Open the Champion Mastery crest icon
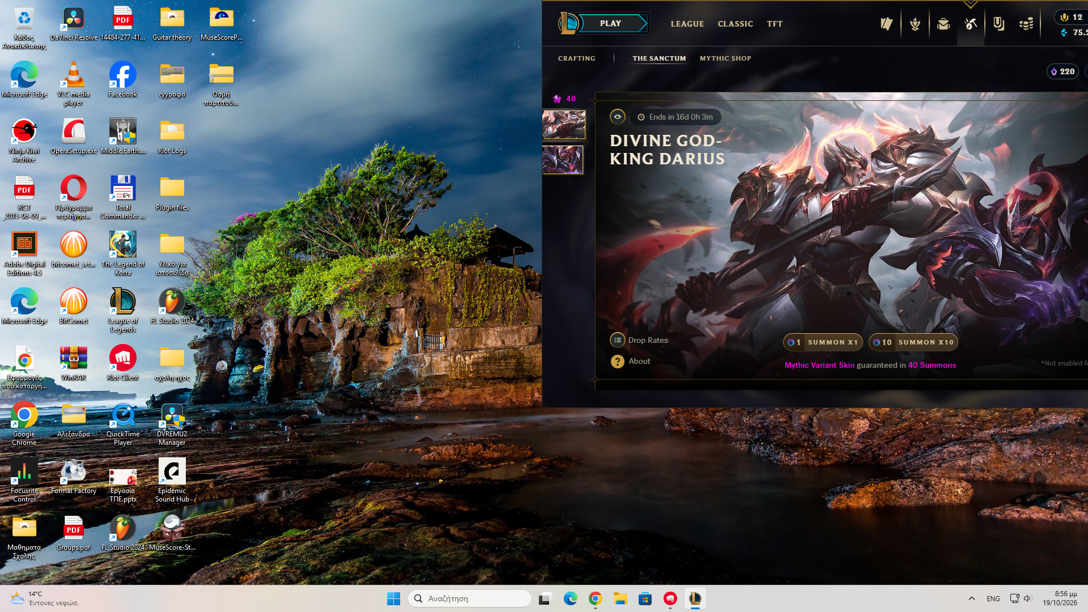 (x=915, y=24)
